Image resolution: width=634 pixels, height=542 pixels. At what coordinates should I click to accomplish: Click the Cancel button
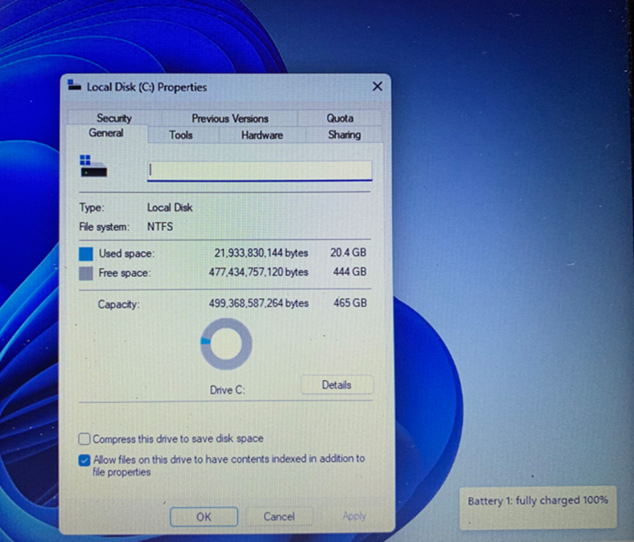[279, 517]
